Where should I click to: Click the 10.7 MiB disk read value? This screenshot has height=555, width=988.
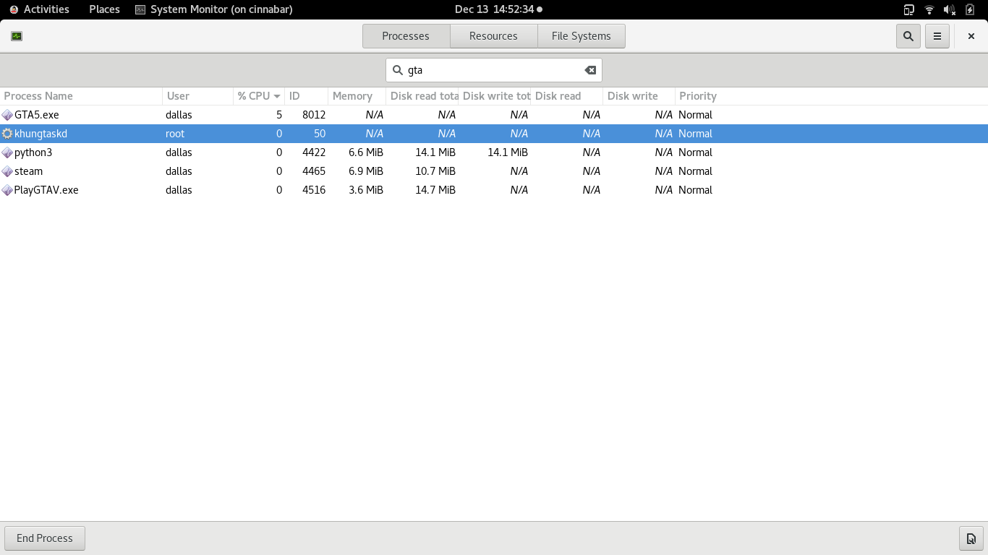point(435,171)
